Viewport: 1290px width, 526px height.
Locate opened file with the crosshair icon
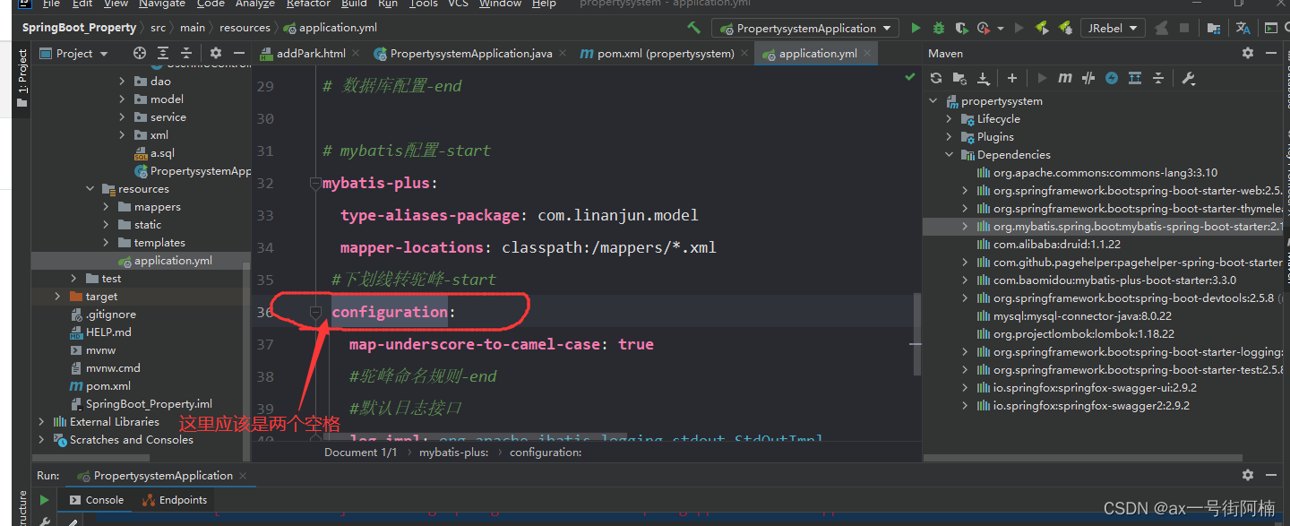140,54
